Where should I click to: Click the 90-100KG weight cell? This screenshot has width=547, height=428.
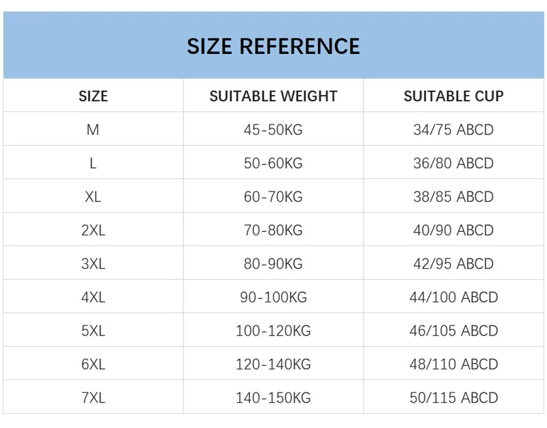click(273, 297)
